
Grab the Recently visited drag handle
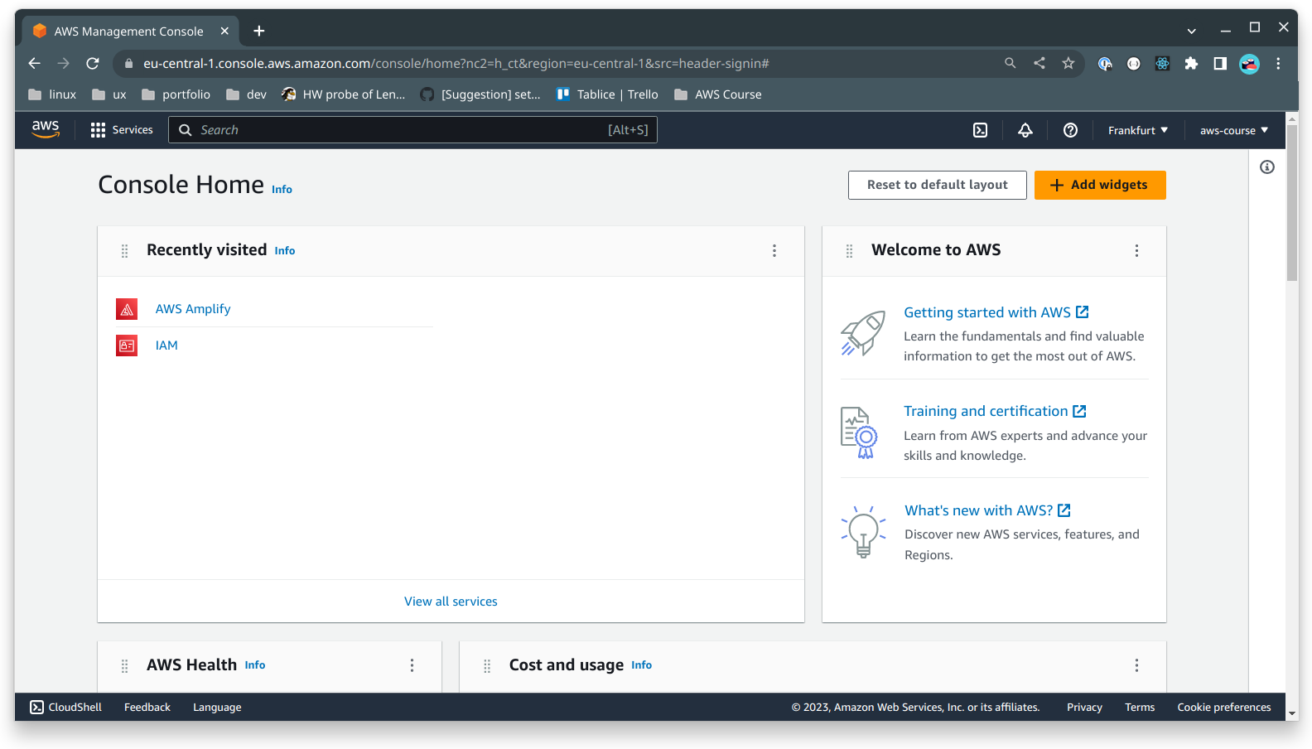(125, 251)
